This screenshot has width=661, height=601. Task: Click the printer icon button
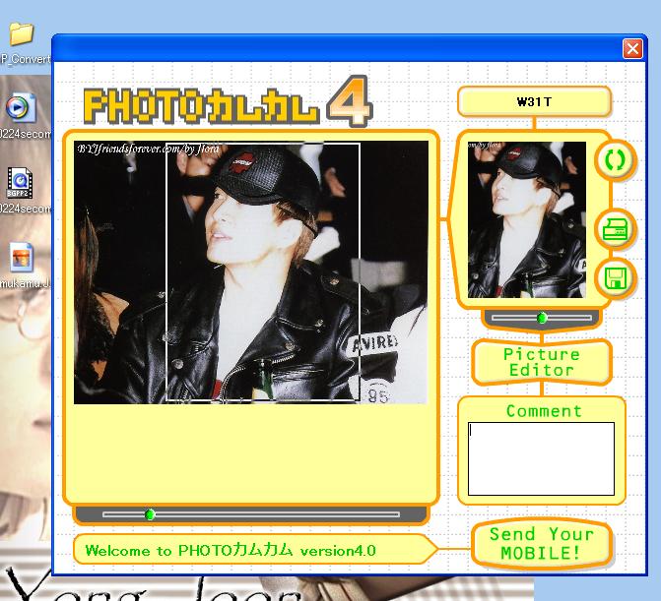616,231
